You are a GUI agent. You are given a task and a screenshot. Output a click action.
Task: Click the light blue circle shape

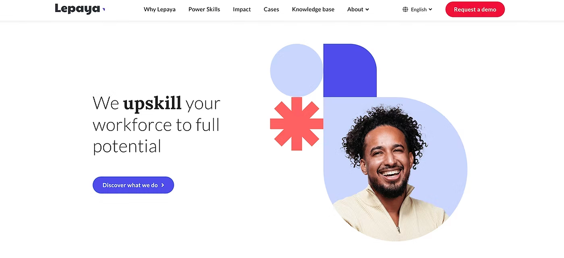297,70
